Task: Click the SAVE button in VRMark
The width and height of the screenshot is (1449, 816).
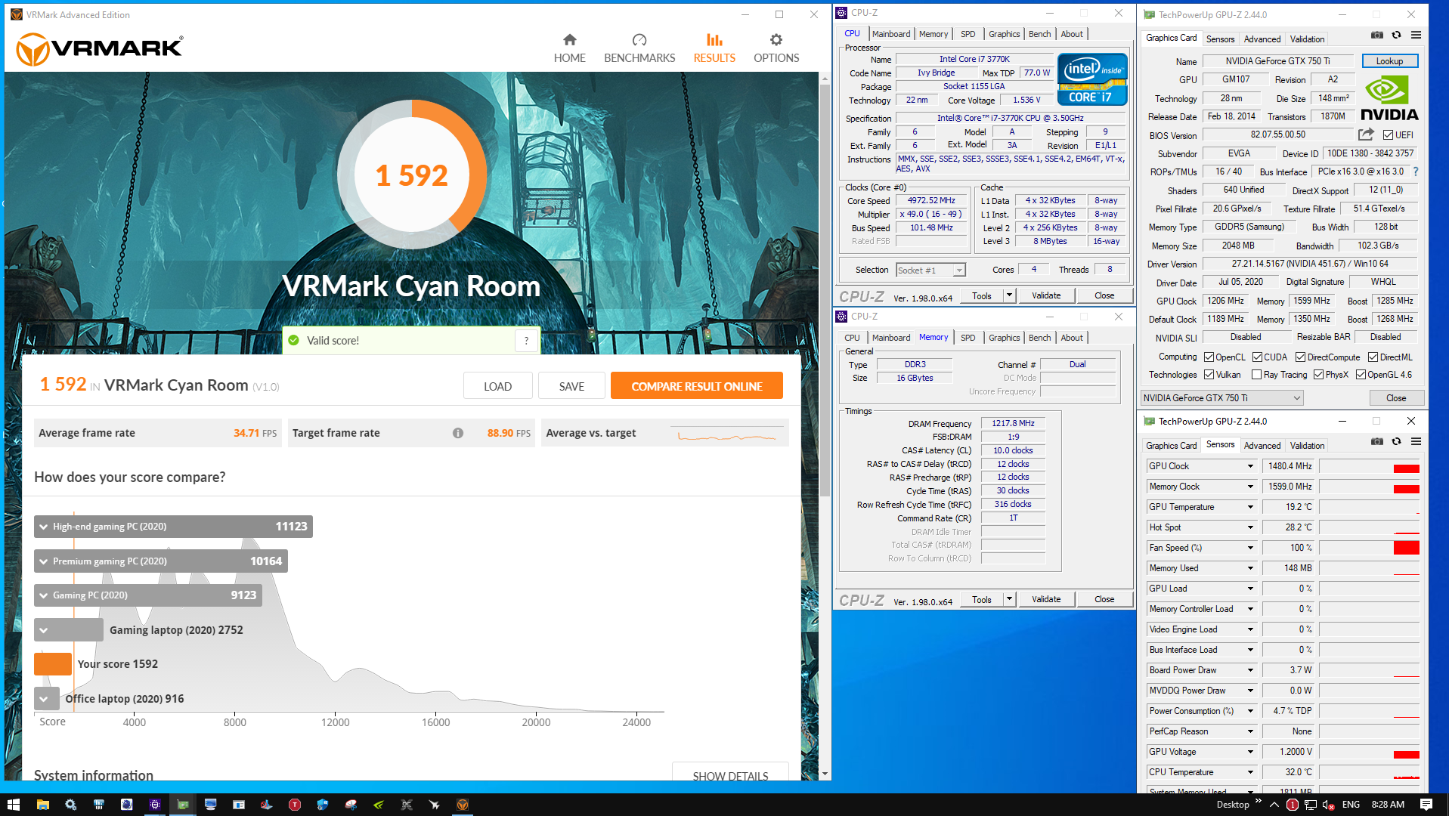Action: (571, 386)
